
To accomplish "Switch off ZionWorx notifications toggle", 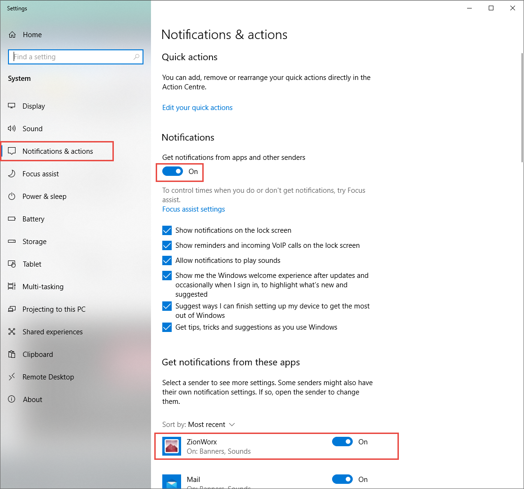I will (342, 442).
